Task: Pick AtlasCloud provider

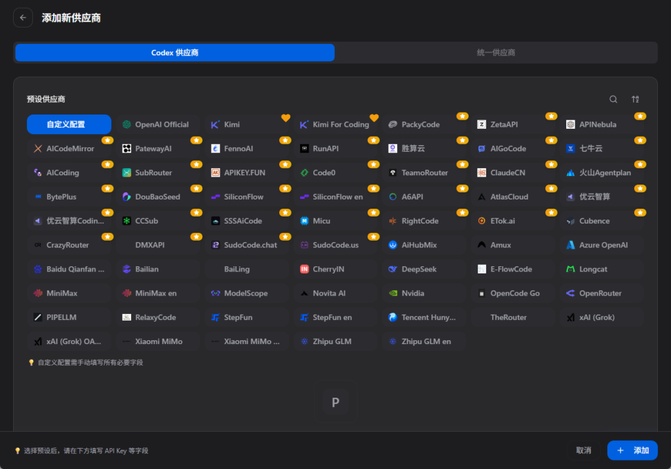Action: pos(513,196)
